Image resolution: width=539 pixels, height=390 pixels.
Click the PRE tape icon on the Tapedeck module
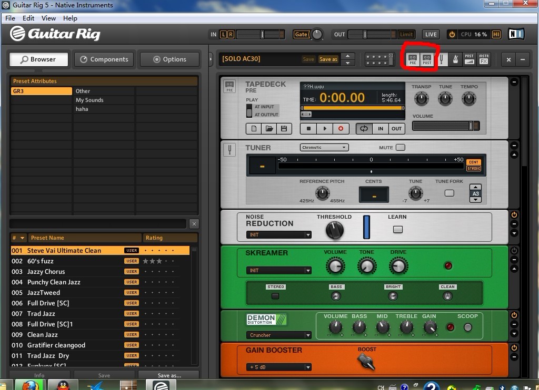click(229, 86)
